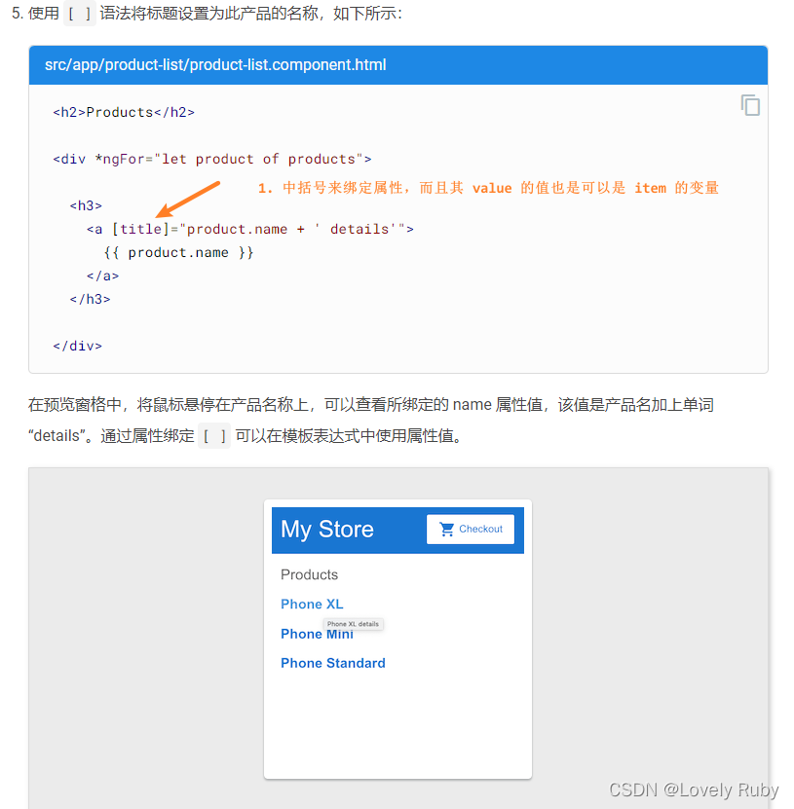Open the Phone XL product link
Image resolution: width=794 pixels, height=809 pixels.
[312, 605]
